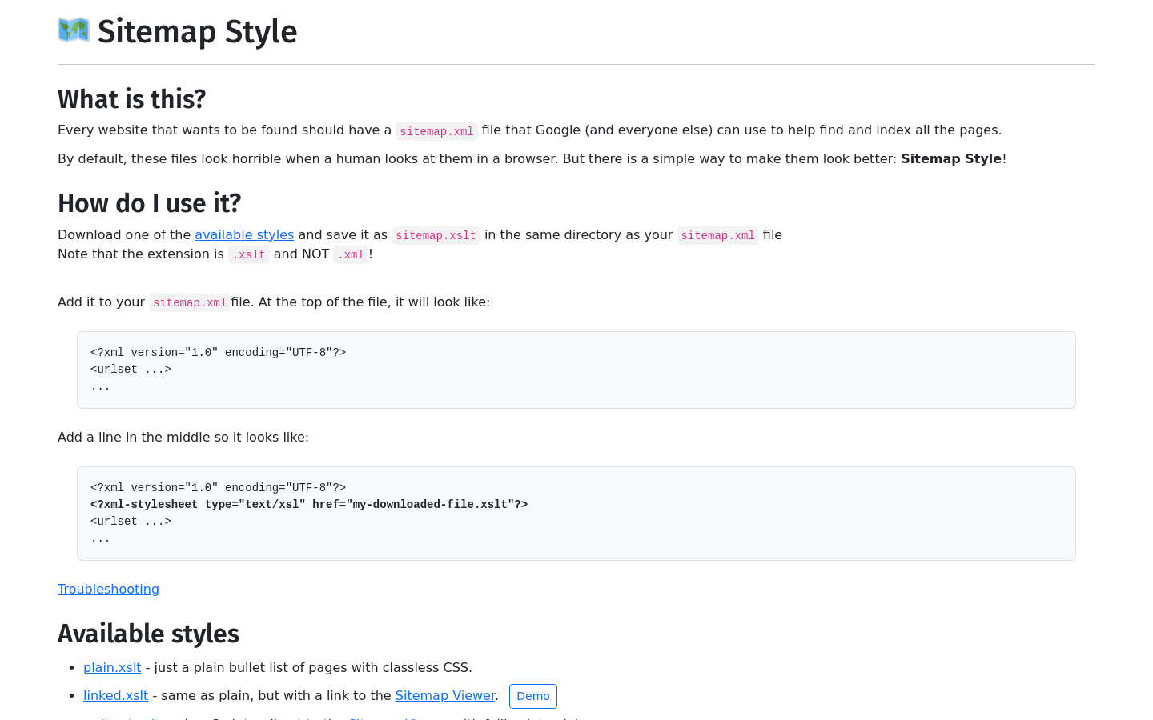The height and width of the screenshot is (720, 1153).
Task: Click the '.xml' extension code text
Action: click(x=351, y=254)
